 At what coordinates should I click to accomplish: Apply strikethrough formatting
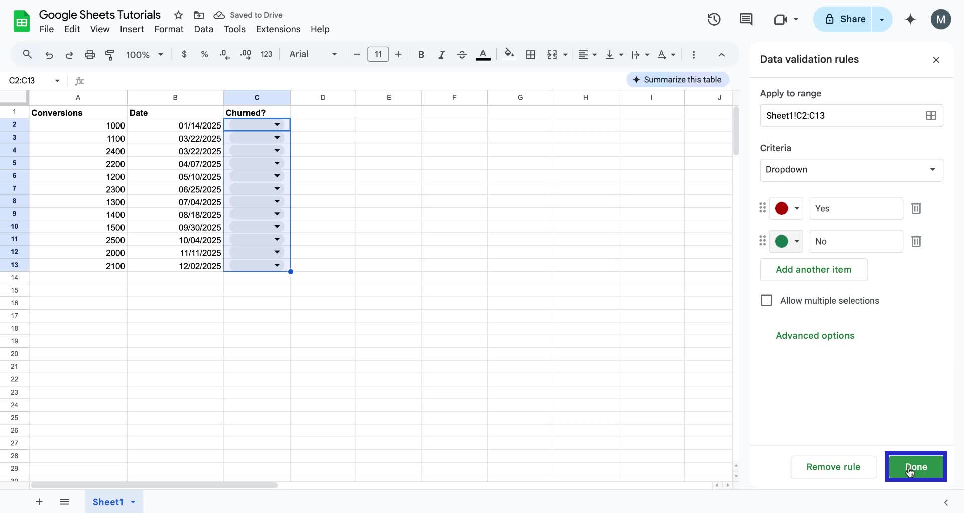(x=462, y=55)
